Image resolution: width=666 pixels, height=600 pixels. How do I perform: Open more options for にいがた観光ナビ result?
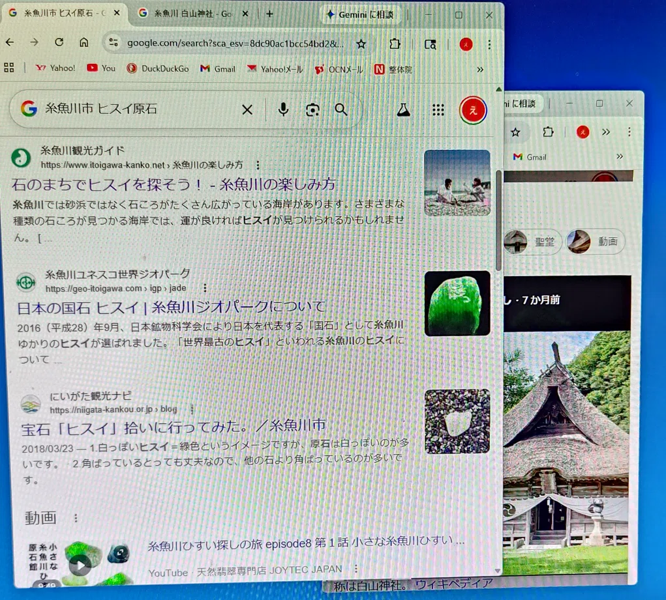pos(192,410)
